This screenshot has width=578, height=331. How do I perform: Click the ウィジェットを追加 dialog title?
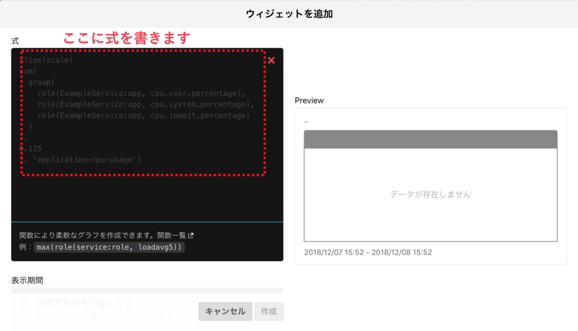290,14
